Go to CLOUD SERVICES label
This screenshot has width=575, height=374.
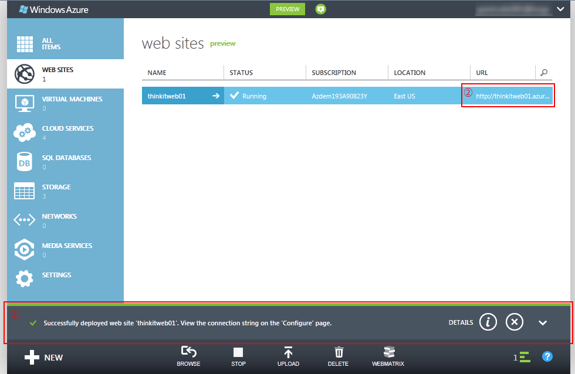68,128
